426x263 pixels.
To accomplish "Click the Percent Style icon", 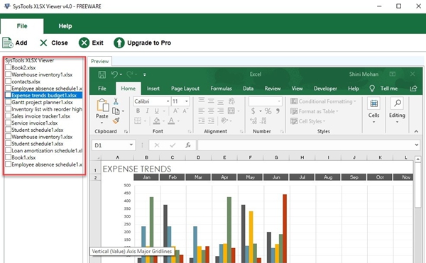I will click(268, 111).
